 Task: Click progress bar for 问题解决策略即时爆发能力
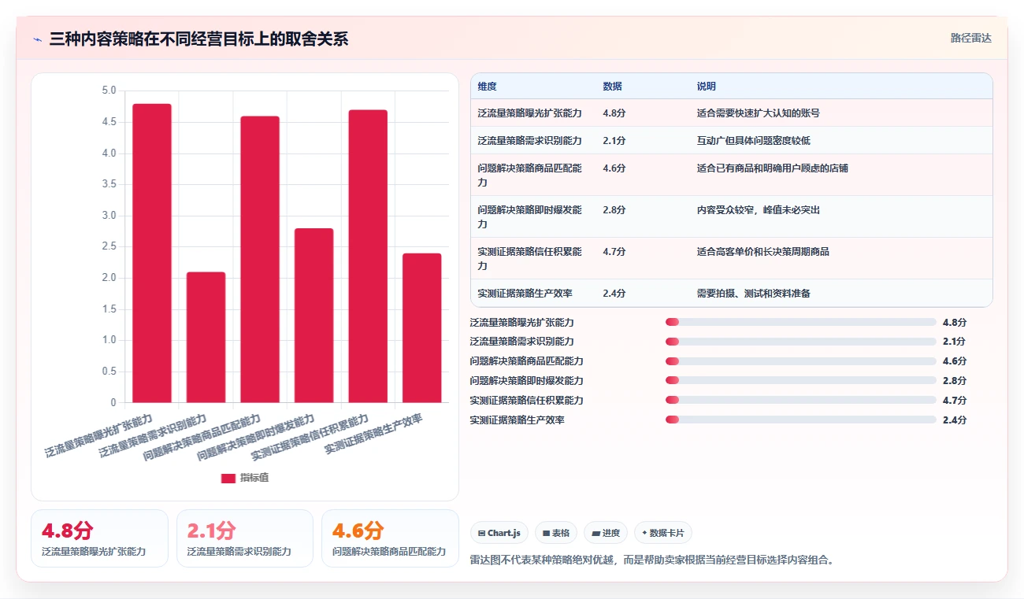[800, 381]
